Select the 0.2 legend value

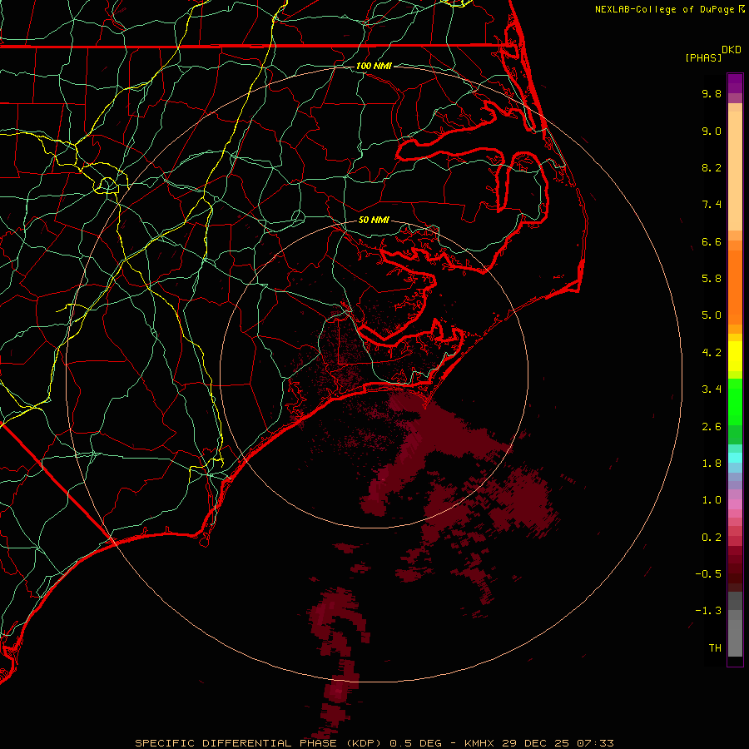tap(712, 538)
